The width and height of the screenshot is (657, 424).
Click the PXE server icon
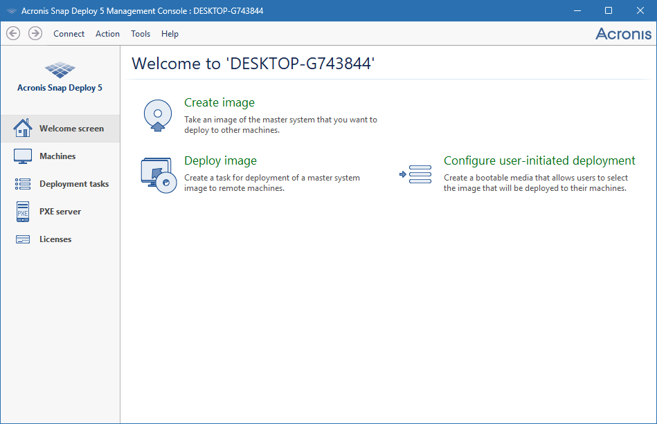tap(23, 212)
